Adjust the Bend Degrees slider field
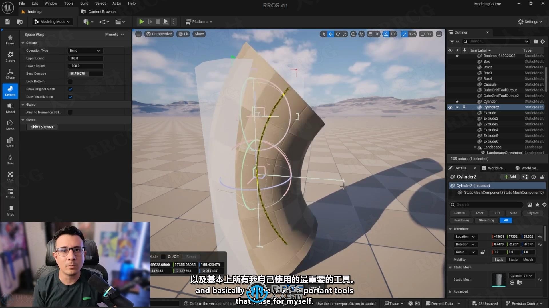Viewport: 549px width, 308px height. pyautogui.click(x=85, y=74)
